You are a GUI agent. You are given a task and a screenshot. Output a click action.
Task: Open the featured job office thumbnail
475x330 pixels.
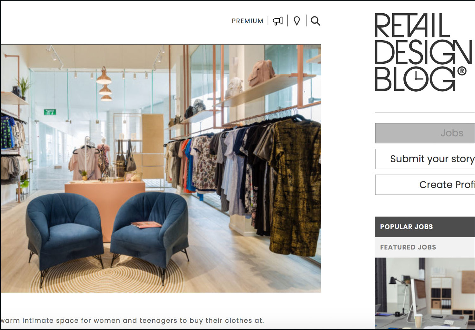click(x=425, y=293)
